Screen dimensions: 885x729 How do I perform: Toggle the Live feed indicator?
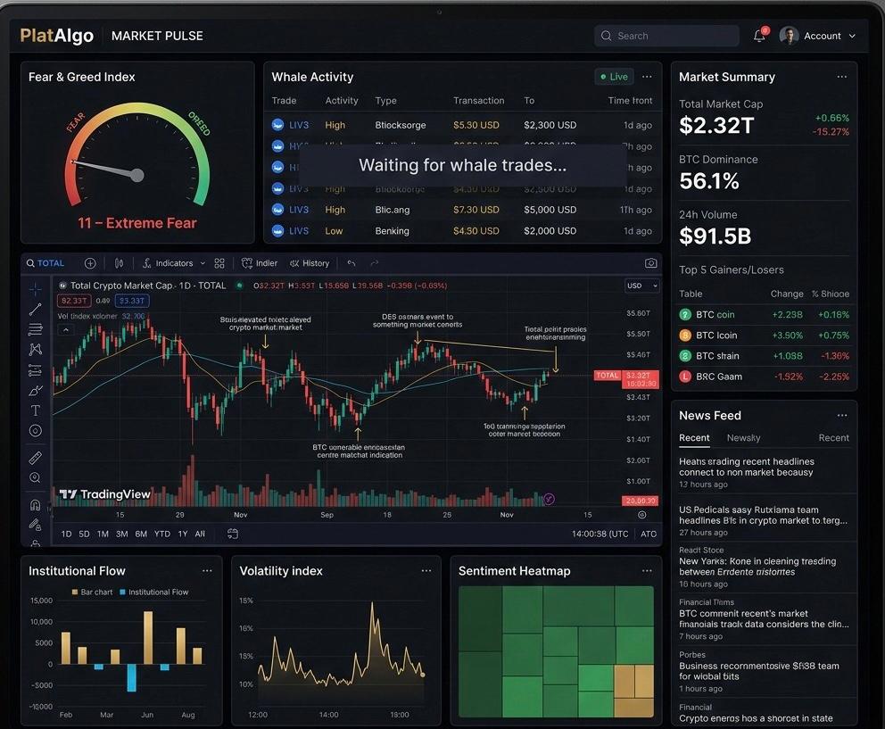(x=614, y=76)
